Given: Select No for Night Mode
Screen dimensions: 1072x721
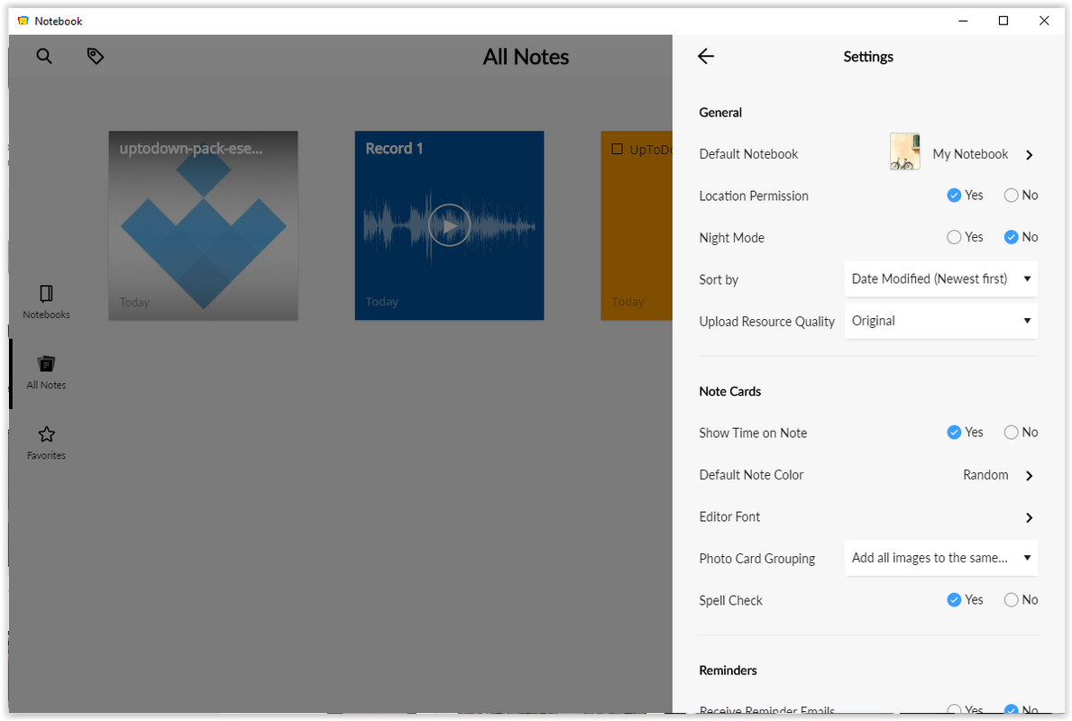Looking at the screenshot, I should [1012, 237].
